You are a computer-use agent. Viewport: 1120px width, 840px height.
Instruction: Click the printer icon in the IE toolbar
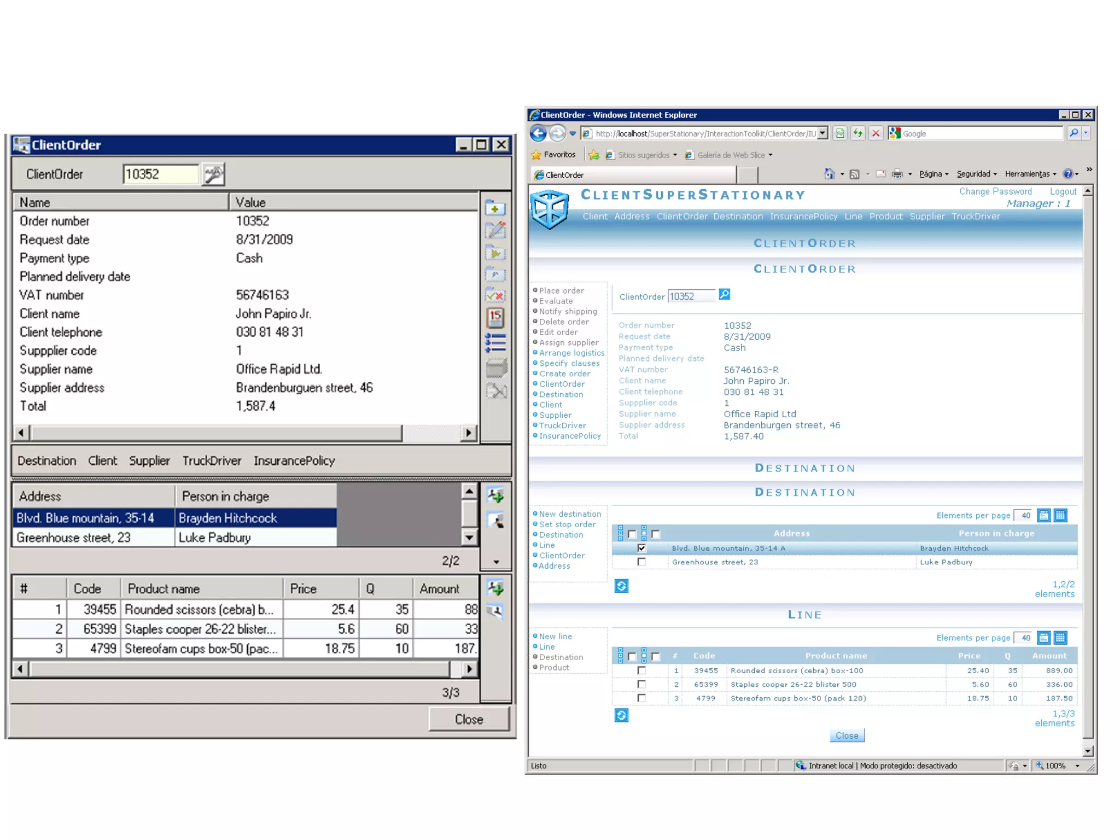point(897,174)
